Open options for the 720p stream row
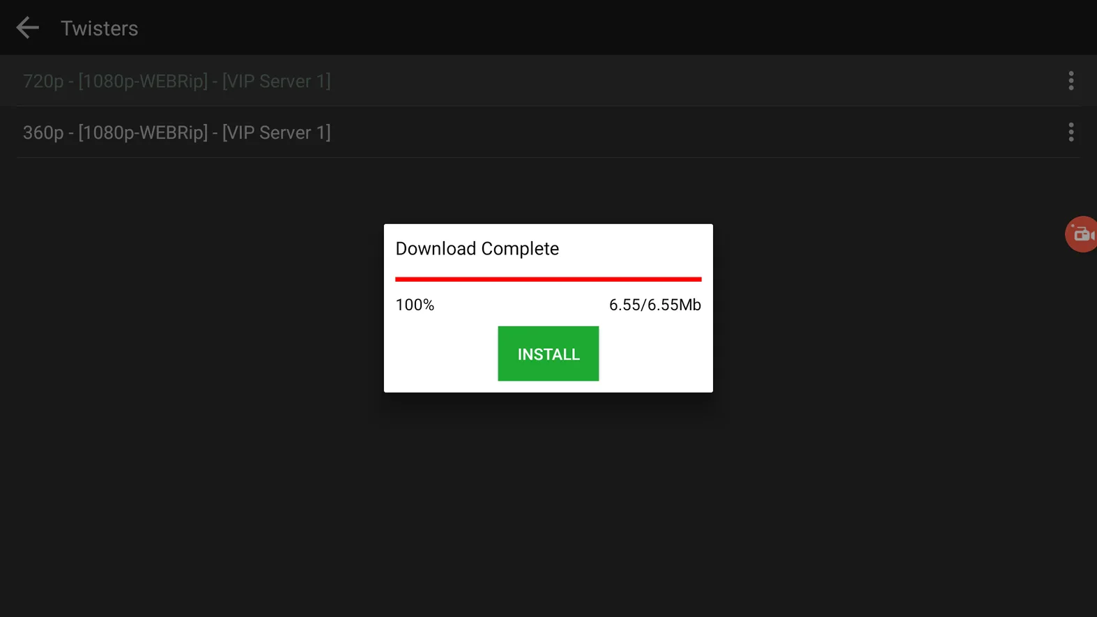The image size is (1097, 617). click(x=1071, y=81)
